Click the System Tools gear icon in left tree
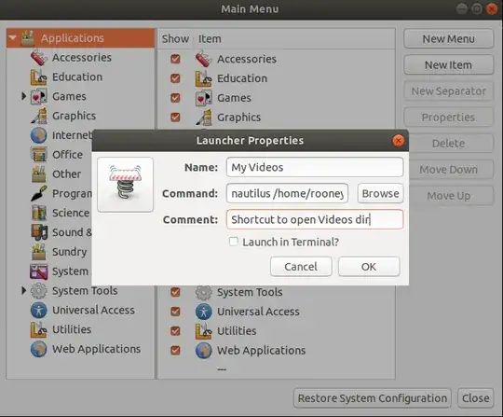 point(39,291)
